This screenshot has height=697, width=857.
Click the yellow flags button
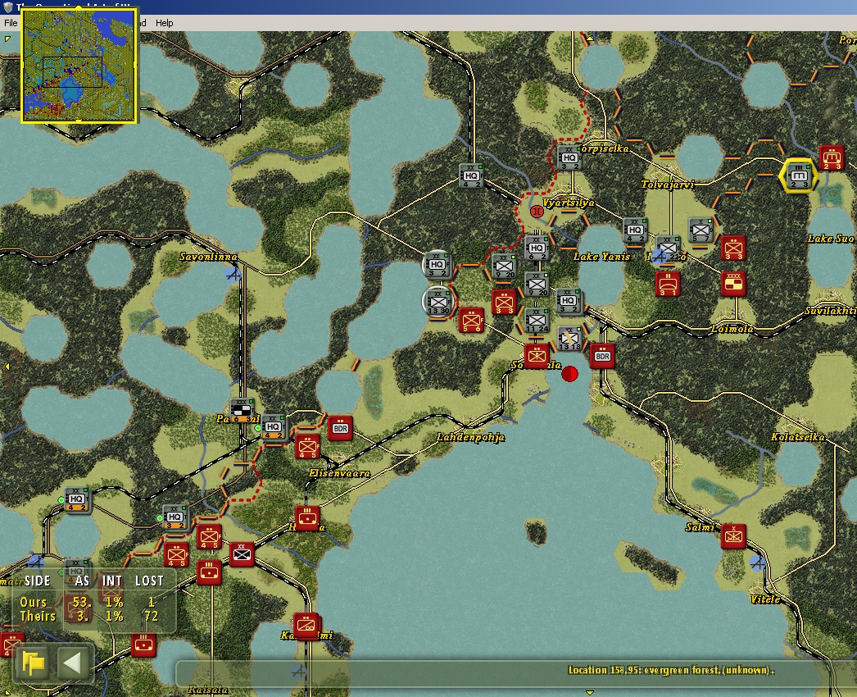[x=34, y=663]
